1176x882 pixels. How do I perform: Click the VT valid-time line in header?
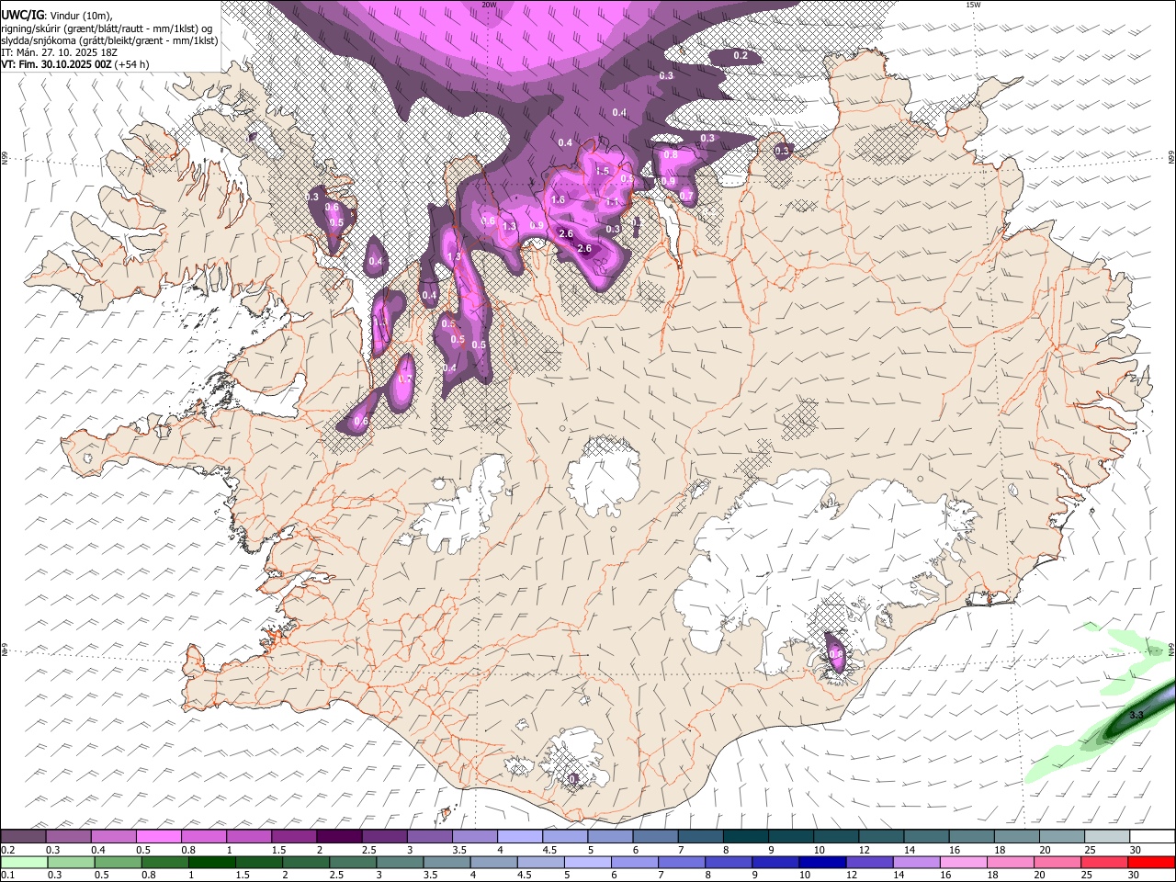pos(75,64)
